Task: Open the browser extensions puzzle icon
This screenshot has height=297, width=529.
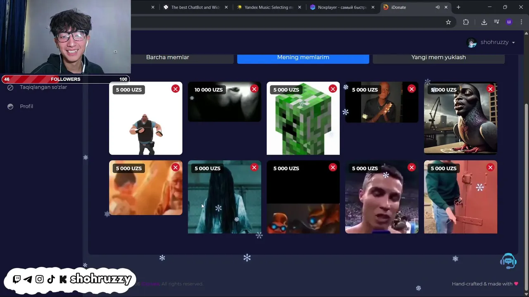Action: 466,22
